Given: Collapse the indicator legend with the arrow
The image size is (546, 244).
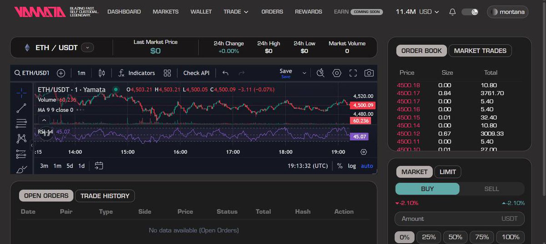Looking at the screenshot, I should click(x=44, y=120).
